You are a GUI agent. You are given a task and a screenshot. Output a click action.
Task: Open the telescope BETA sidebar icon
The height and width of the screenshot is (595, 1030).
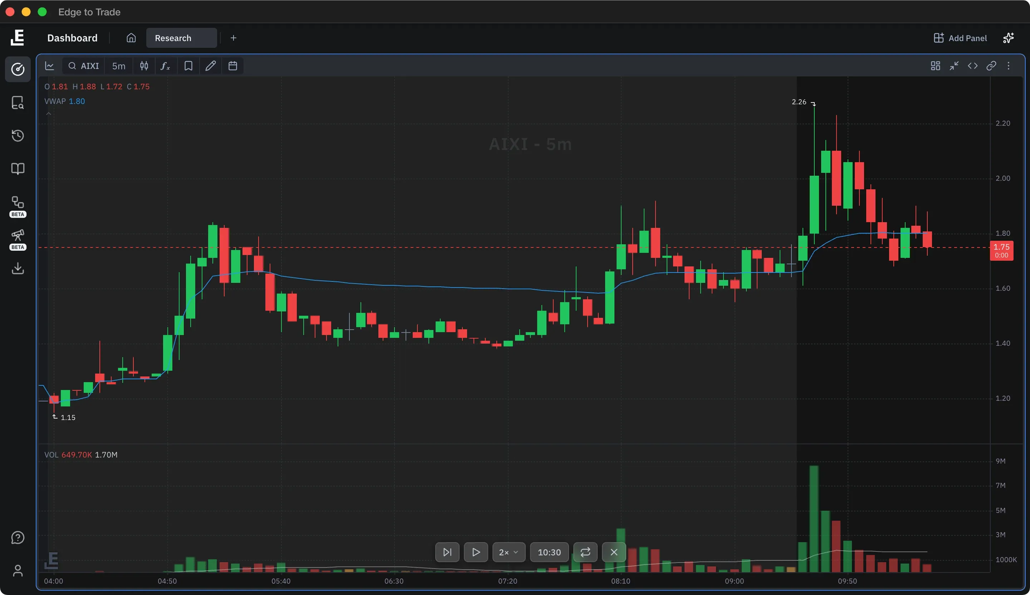pyautogui.click(x=18, y=240)
